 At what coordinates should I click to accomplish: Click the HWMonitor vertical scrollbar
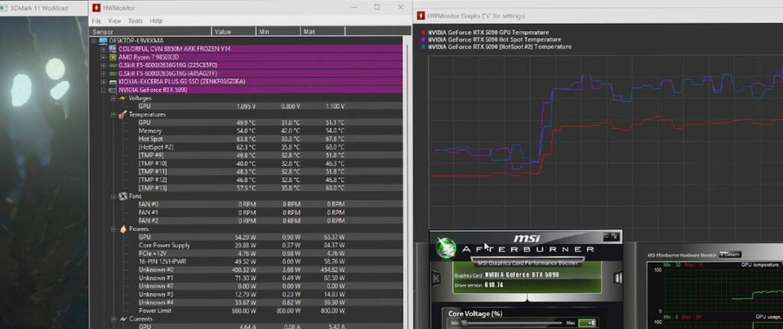[x=406, y=183]
